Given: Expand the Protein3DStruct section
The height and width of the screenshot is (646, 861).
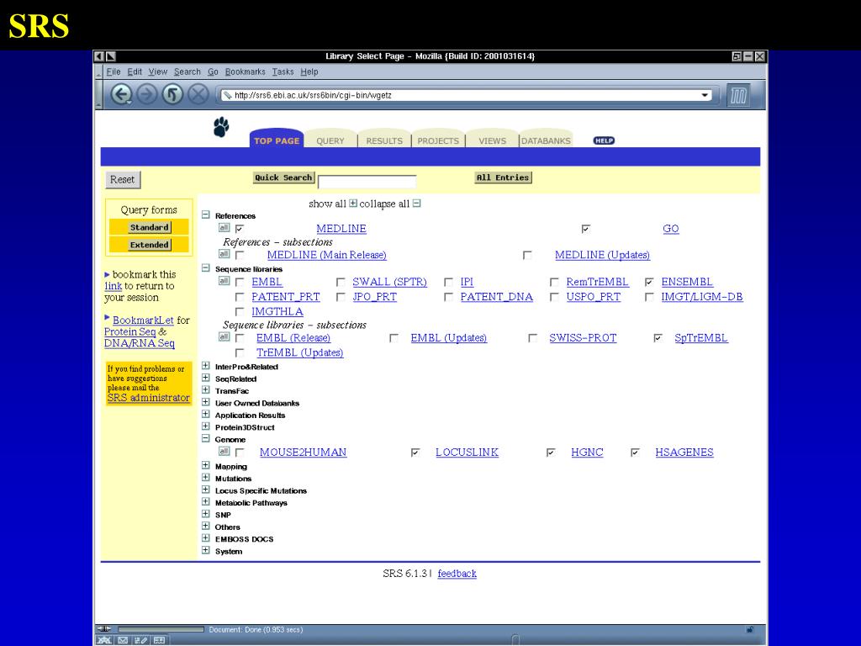Looking at the screenshot, I should [x=205, y=426].
